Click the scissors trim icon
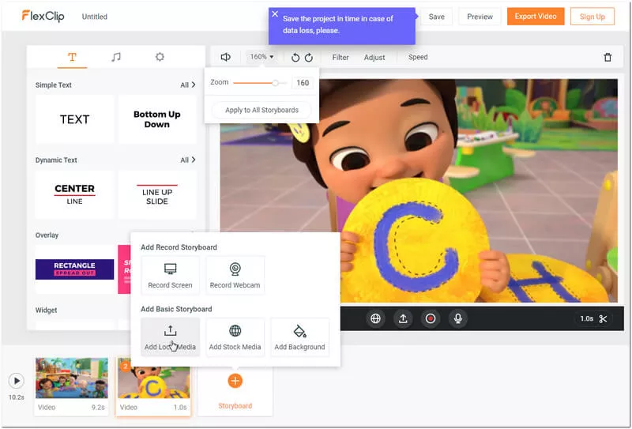This screenshot has height=429, width=632. [x=603, y=319]
